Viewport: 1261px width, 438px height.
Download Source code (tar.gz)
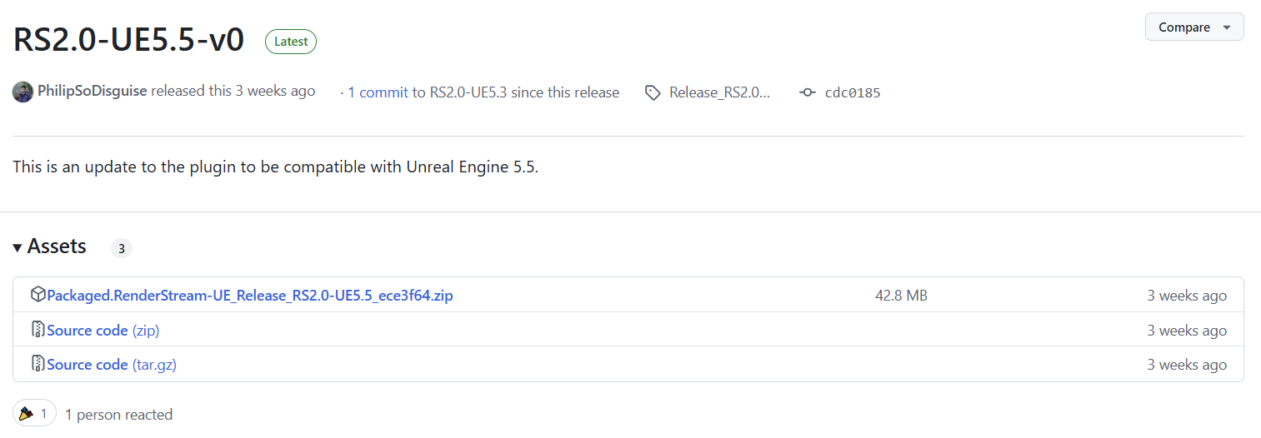click(x=112, y=365)
